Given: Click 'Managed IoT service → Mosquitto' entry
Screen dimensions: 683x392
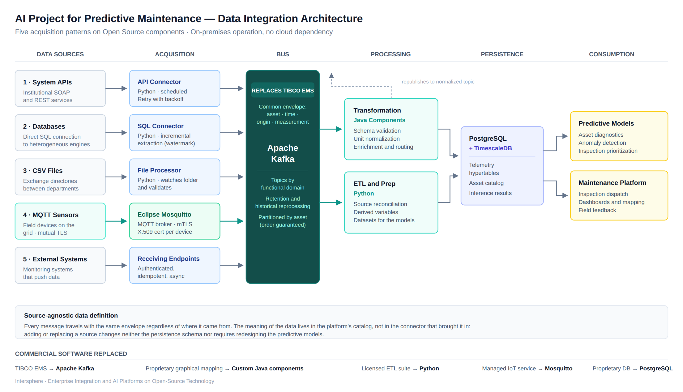Looking at the screenshot, I should coord(527,368).
